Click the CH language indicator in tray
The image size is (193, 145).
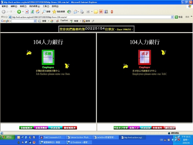[161, 140]
